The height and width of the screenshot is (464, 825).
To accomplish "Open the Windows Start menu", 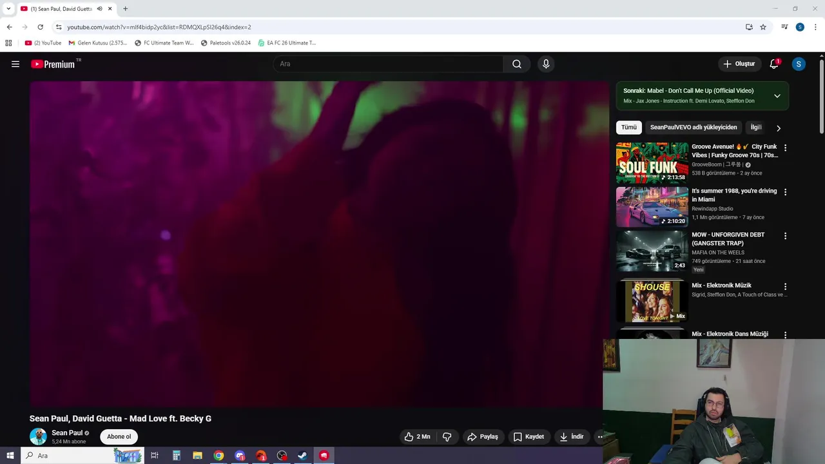I will [10, 456].
